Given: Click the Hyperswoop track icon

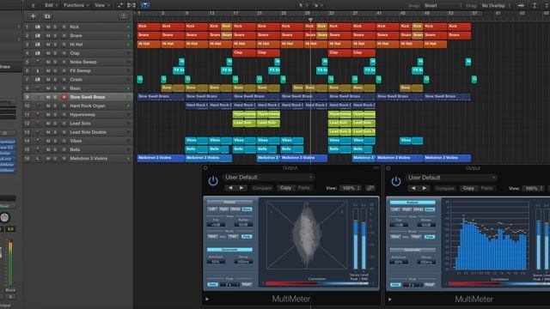Looking at the screenshot, I should click(38, 114).
